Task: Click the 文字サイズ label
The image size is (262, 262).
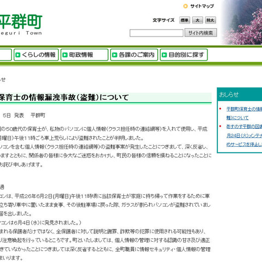Action: (163, 20)
